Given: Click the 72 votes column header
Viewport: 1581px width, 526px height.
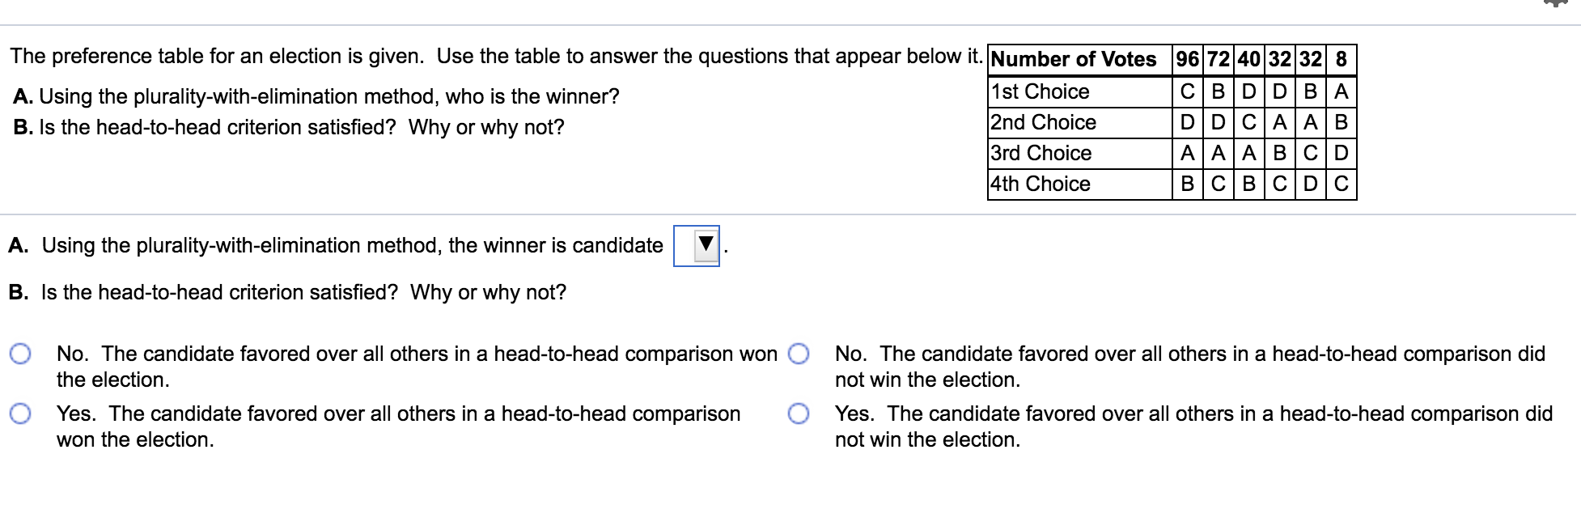Looking at the screenshot, I should point(1219,60).
